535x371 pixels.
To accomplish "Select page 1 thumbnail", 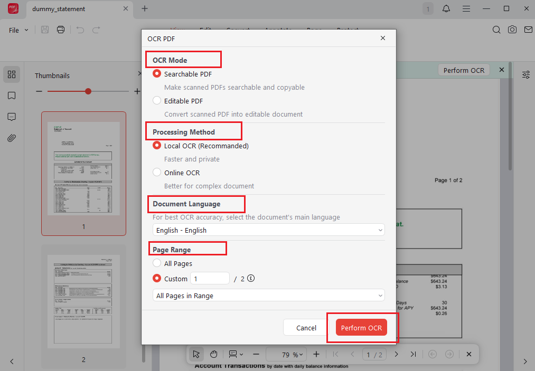I will (x=83, y=174).
